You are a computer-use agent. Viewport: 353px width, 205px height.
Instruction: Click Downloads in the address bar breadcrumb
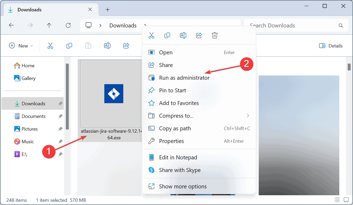pos(123,25)
